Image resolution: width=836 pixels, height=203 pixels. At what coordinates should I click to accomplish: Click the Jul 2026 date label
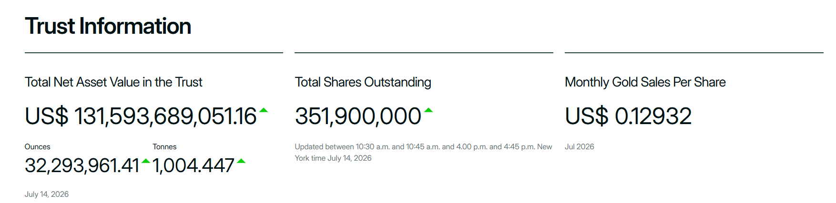coord(580,147)
